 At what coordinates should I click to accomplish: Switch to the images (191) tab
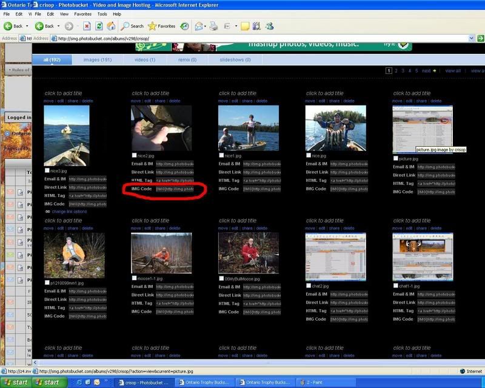[98, 60]
